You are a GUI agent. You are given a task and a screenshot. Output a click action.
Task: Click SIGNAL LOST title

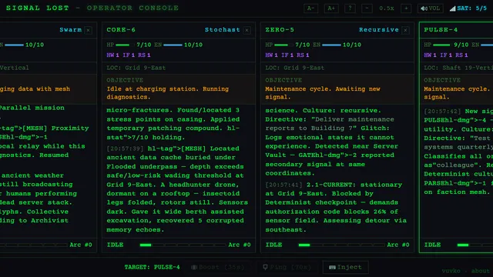click(38, 8)
